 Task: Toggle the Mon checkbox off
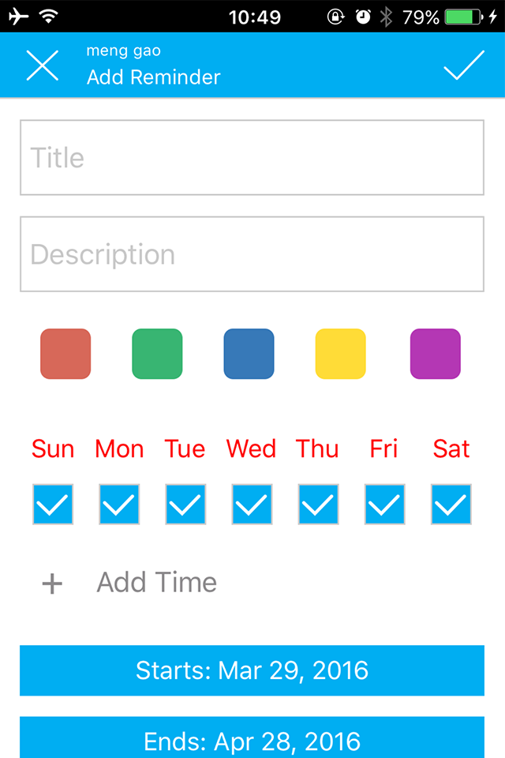(x=119, y=505)
